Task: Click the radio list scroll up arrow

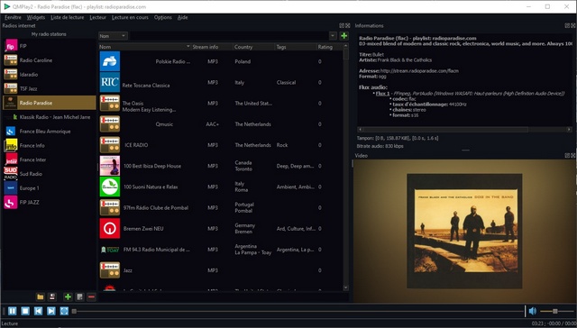Action: click(345, 46)
